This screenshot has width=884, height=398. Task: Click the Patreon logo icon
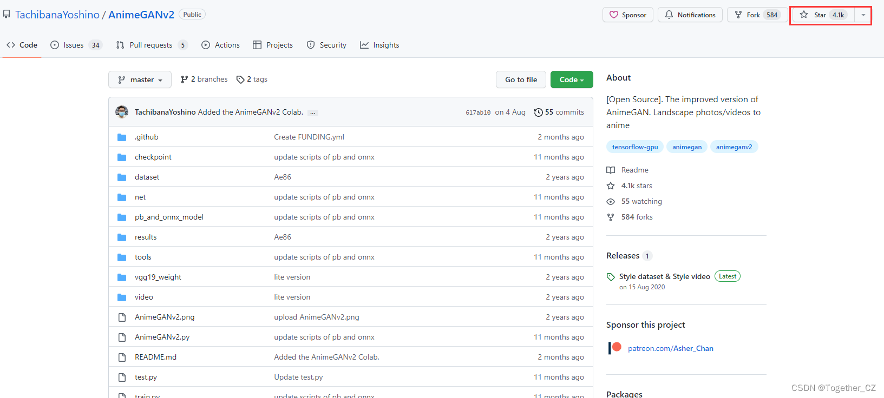615,348
